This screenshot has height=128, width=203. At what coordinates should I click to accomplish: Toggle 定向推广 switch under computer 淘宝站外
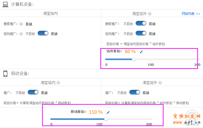141,33
